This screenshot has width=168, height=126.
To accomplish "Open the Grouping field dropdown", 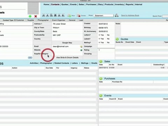I will coord(106,54).
